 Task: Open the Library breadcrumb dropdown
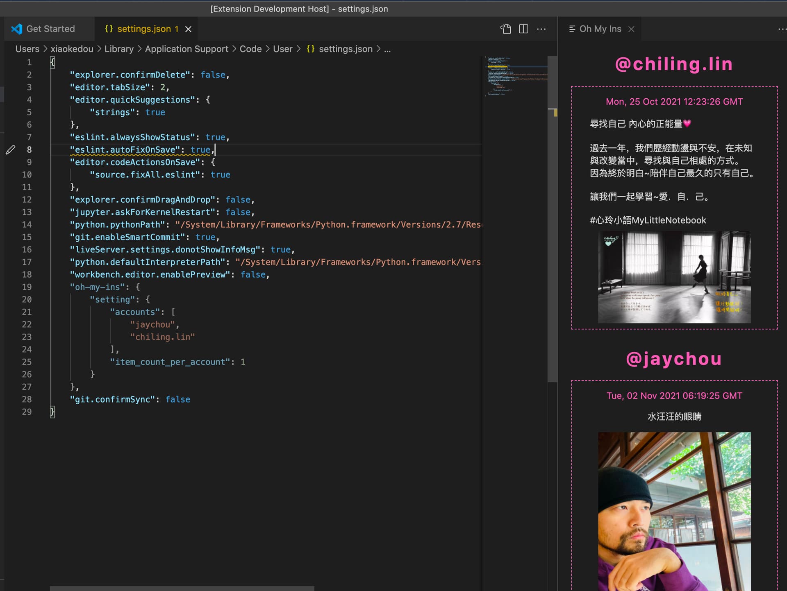click(x=119, y=49)
